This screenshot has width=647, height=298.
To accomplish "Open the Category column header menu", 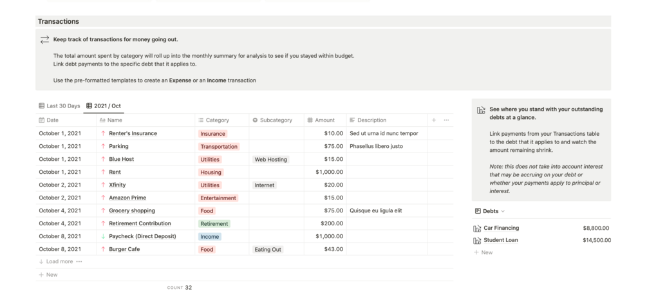I will coord(221,120).
